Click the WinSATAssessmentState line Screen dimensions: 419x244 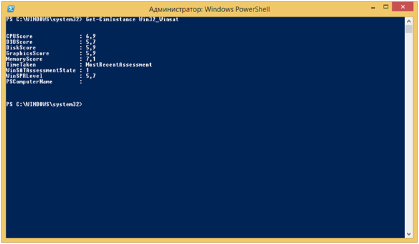47,70
